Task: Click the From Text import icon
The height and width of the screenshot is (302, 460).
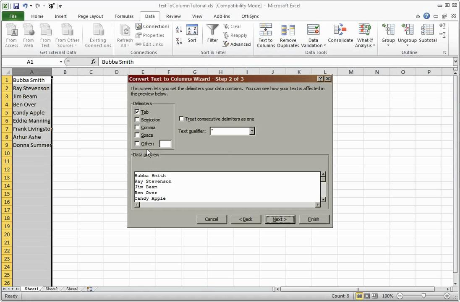Action: tap(45, 36)
